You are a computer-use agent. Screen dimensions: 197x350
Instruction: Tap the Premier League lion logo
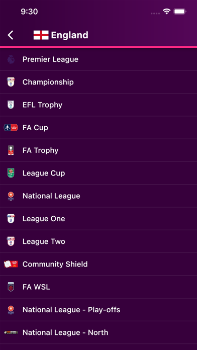11,59
